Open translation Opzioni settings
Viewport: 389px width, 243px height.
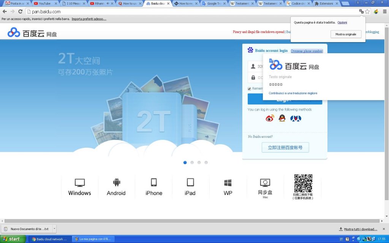[342, 22]
